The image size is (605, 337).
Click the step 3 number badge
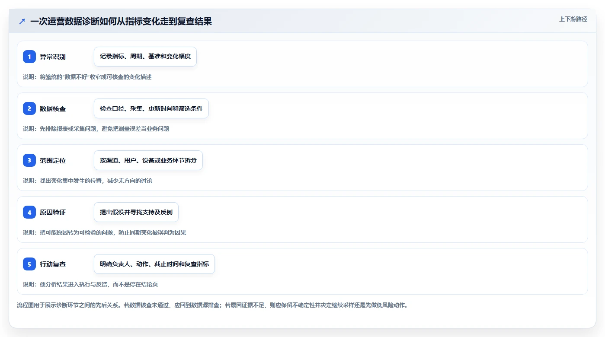point(29,160)
